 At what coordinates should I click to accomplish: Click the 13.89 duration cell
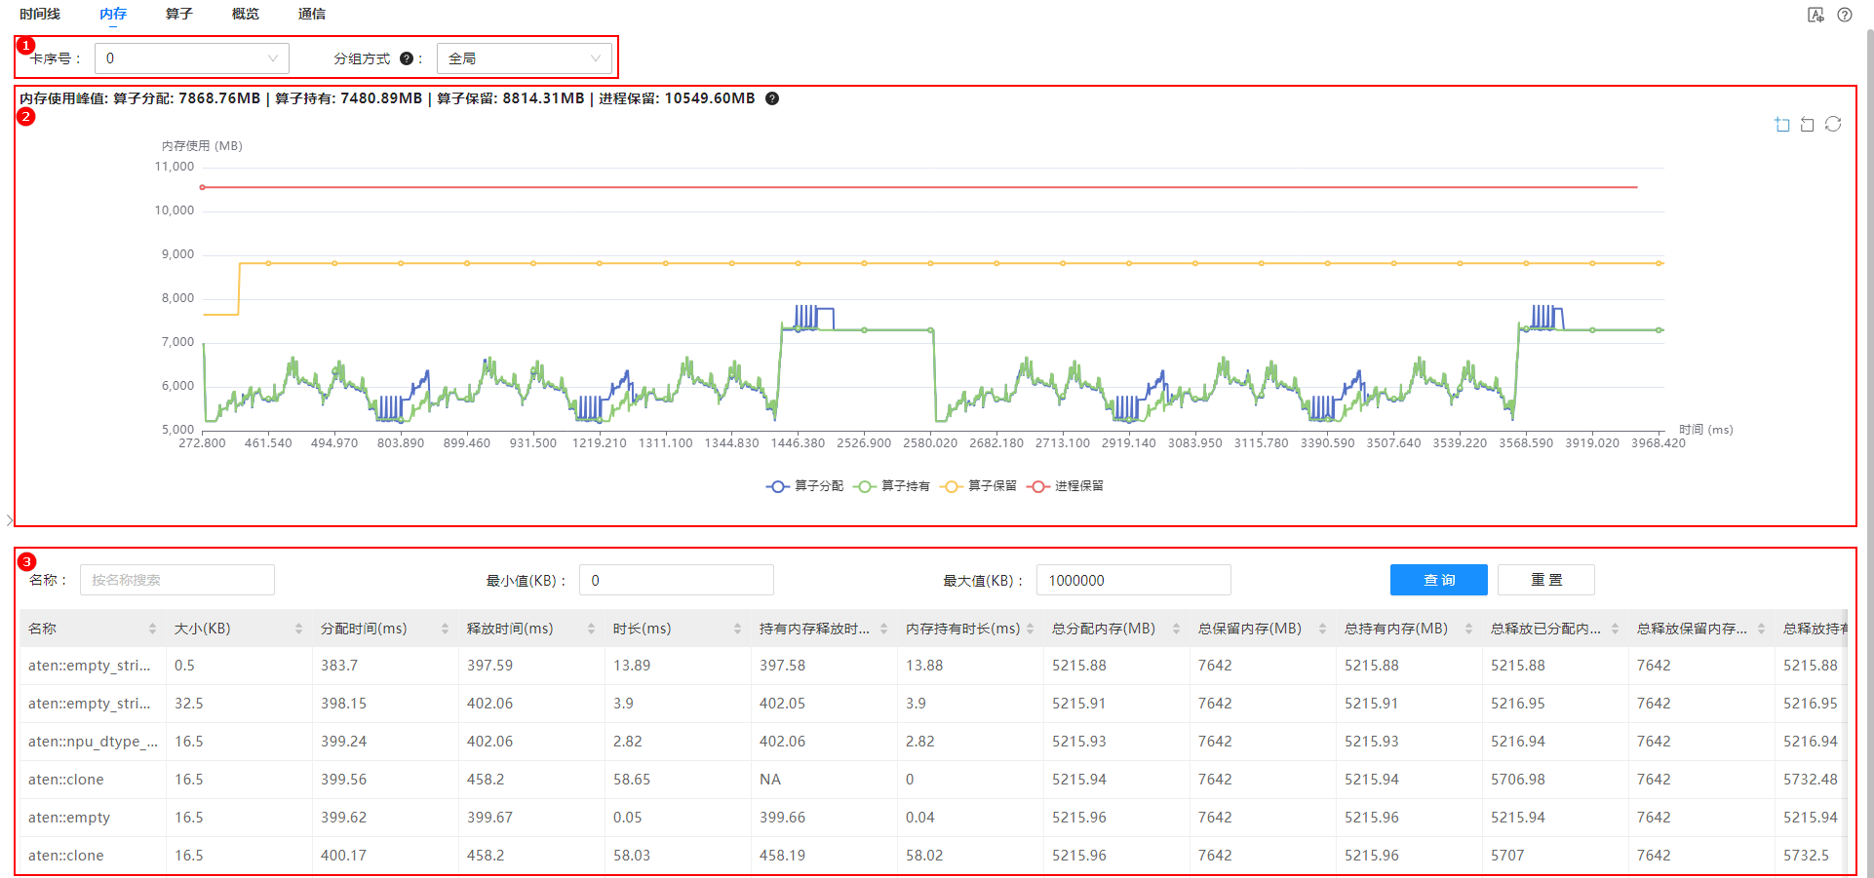pyautogui.click(x=632, y=666)
